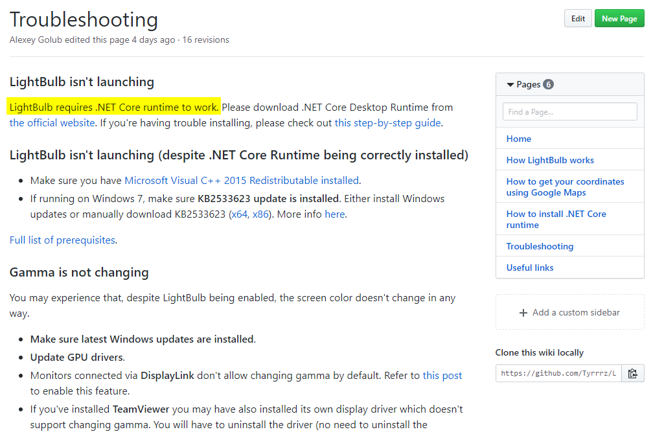Click the Edit button
Screen dimensions: 664x434
pos(578,18)
